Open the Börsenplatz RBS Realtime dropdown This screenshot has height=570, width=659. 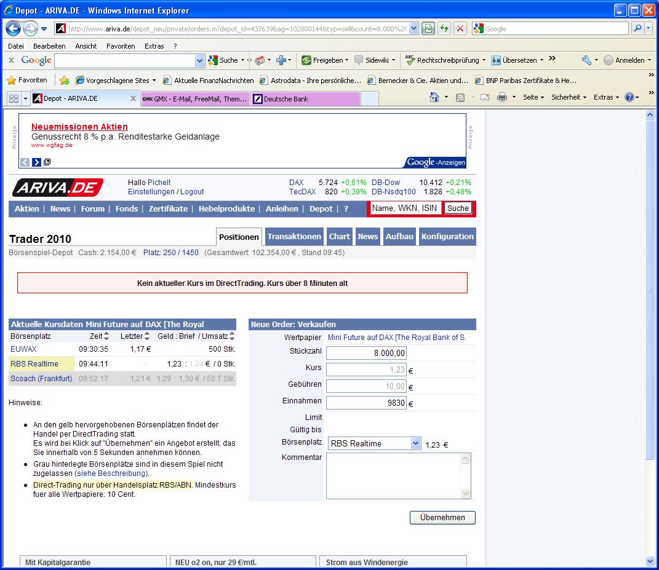click(x=374, y=443)
